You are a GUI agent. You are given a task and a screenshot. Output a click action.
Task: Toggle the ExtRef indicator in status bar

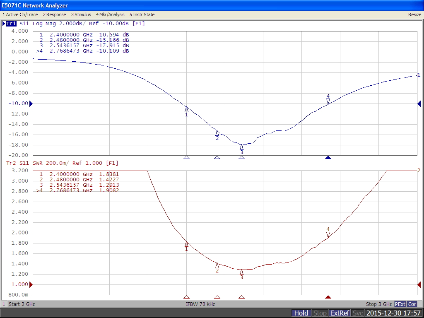[x=340, y=313]
